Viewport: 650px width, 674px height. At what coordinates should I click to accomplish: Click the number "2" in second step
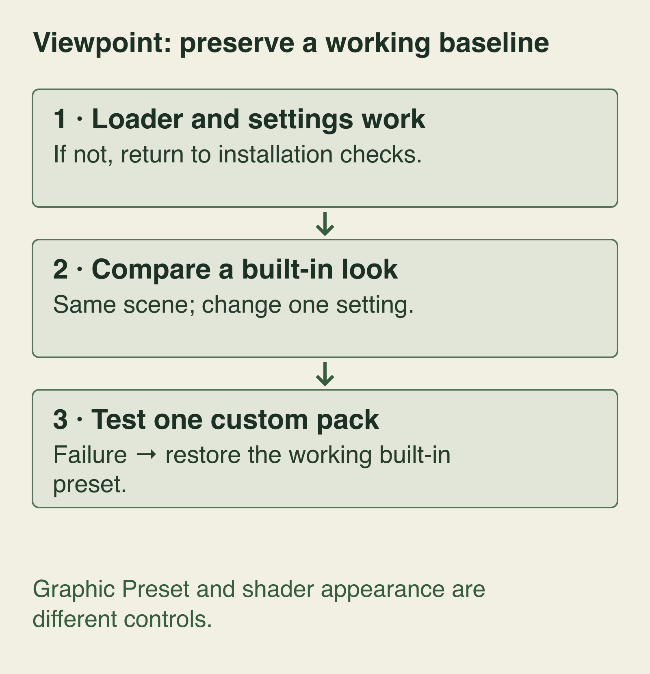(61, 270)
